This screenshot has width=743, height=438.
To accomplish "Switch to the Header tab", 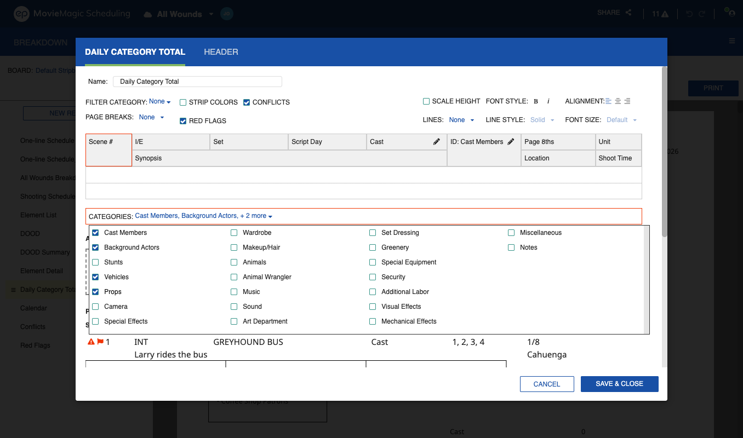I will 221,52.
